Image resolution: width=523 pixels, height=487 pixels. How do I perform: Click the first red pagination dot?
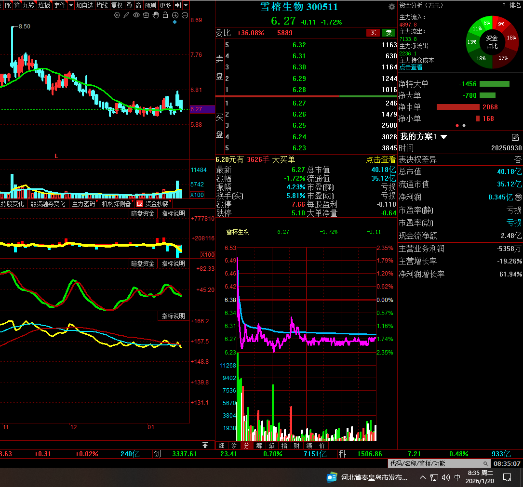tap(457, 126)
